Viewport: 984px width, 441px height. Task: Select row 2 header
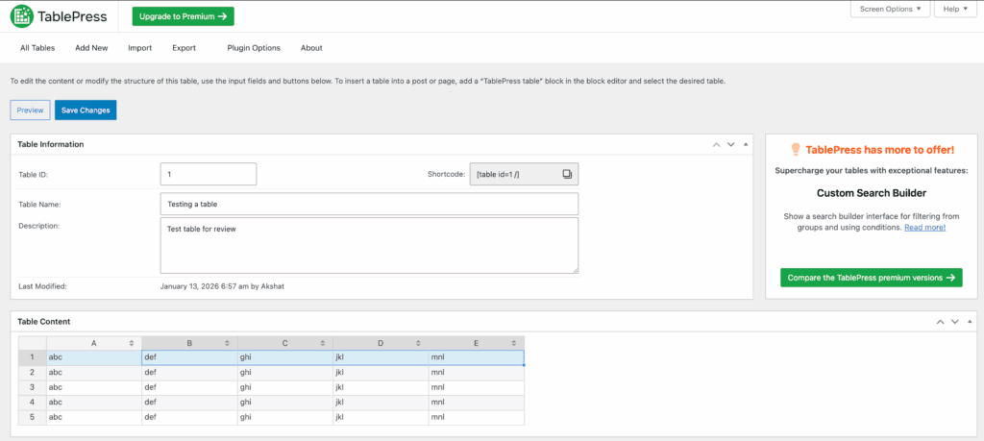pos(32,373)
